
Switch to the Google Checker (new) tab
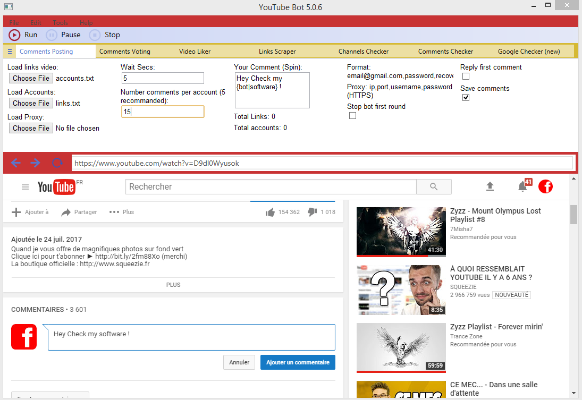(529, 52)
